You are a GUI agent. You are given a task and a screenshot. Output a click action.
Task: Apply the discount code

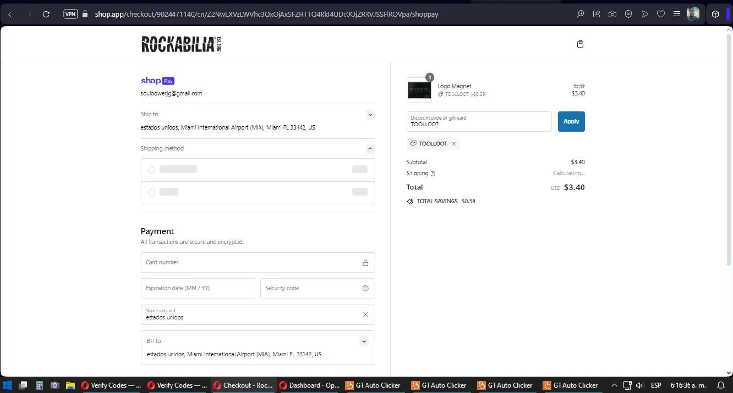[x=571, y=122]
